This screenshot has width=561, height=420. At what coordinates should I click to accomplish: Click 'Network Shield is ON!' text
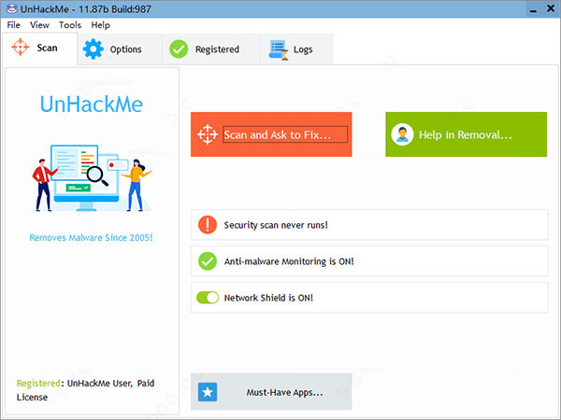coord(268,298)
